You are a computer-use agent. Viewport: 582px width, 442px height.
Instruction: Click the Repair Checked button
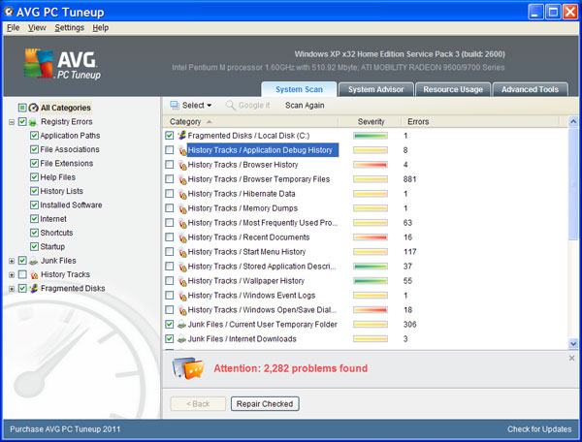tap(265, 404)
